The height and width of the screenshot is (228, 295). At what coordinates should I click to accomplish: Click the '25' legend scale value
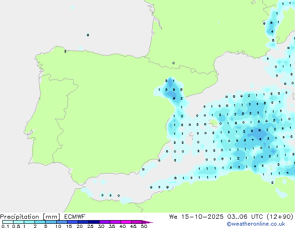[x=90, y=226]
